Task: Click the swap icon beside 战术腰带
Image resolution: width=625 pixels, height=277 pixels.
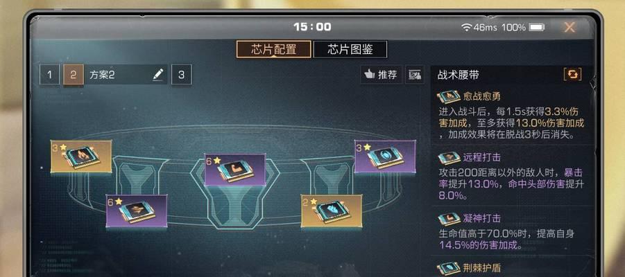Action: point(572,75)
